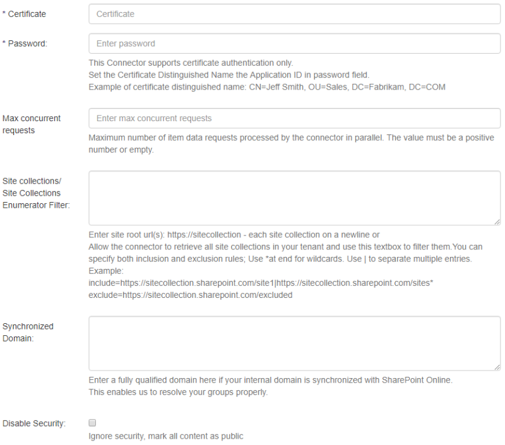Click the CN=Jeff Smith example line
Viewport: 505px width, 445px height.
tap(266, 86)
